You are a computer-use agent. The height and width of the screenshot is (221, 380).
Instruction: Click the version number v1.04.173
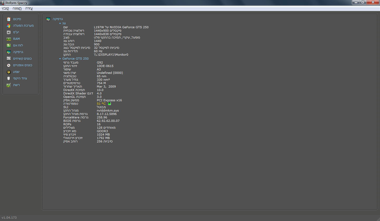pos(9,218)
